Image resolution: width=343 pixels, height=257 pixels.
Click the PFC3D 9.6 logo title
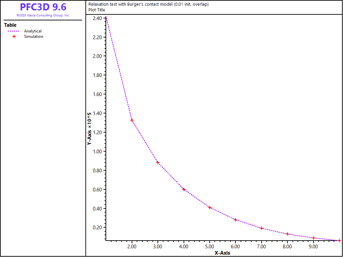43,7
